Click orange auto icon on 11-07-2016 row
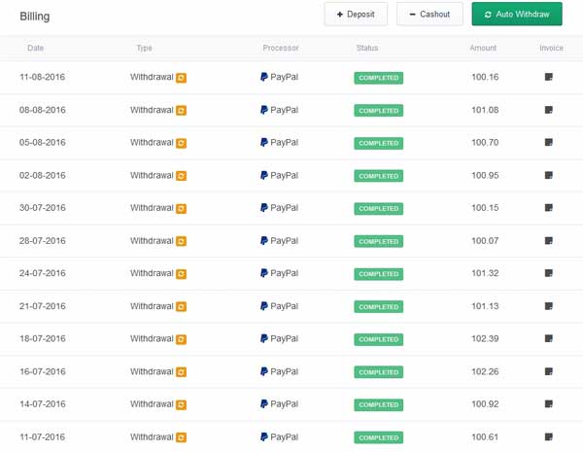Image resolution: width=583 pixels, height=452 pixels. click(x=181, y=437)
